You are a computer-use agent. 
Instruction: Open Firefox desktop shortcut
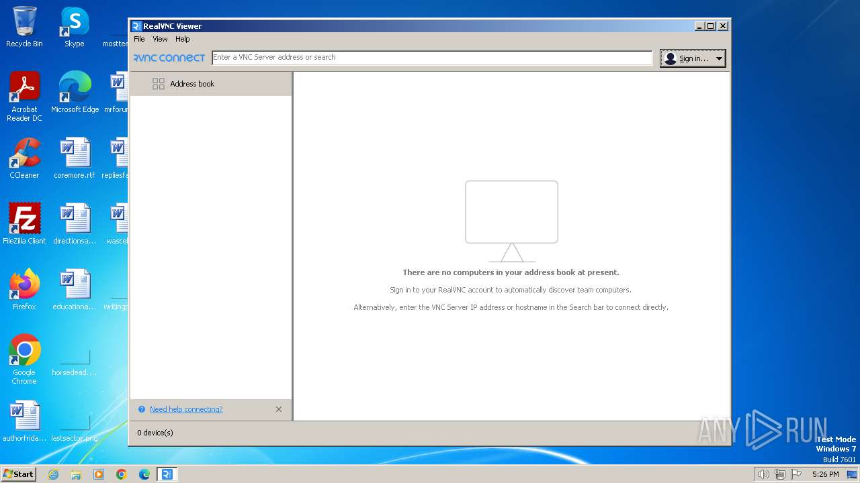tap(24, 290)
